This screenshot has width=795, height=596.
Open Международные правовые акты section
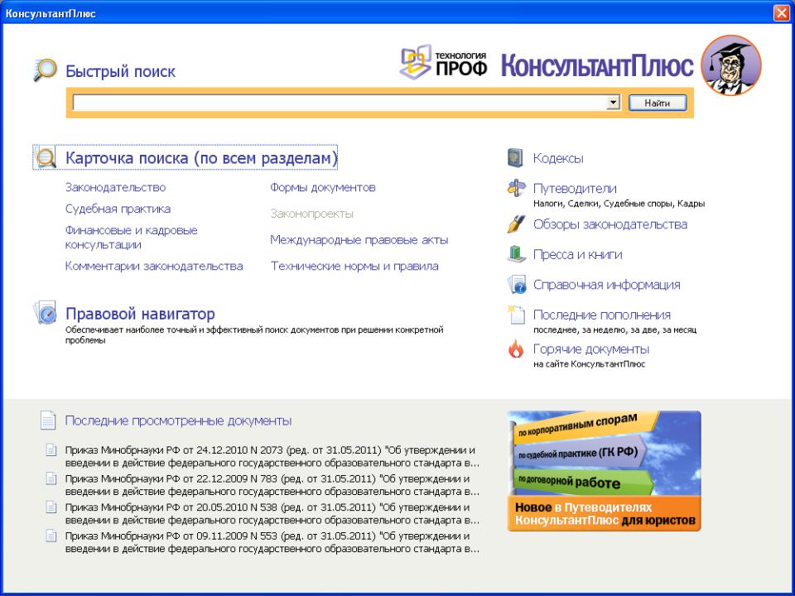[x=359, y=240]
